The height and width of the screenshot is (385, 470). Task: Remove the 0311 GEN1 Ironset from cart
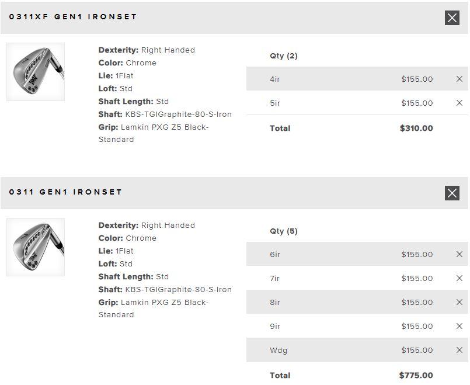[x=452, y=193]
